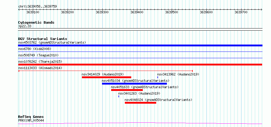Click the red bar of nsv4046024
This screenshot has height=127, width=271.
(140, 103)
